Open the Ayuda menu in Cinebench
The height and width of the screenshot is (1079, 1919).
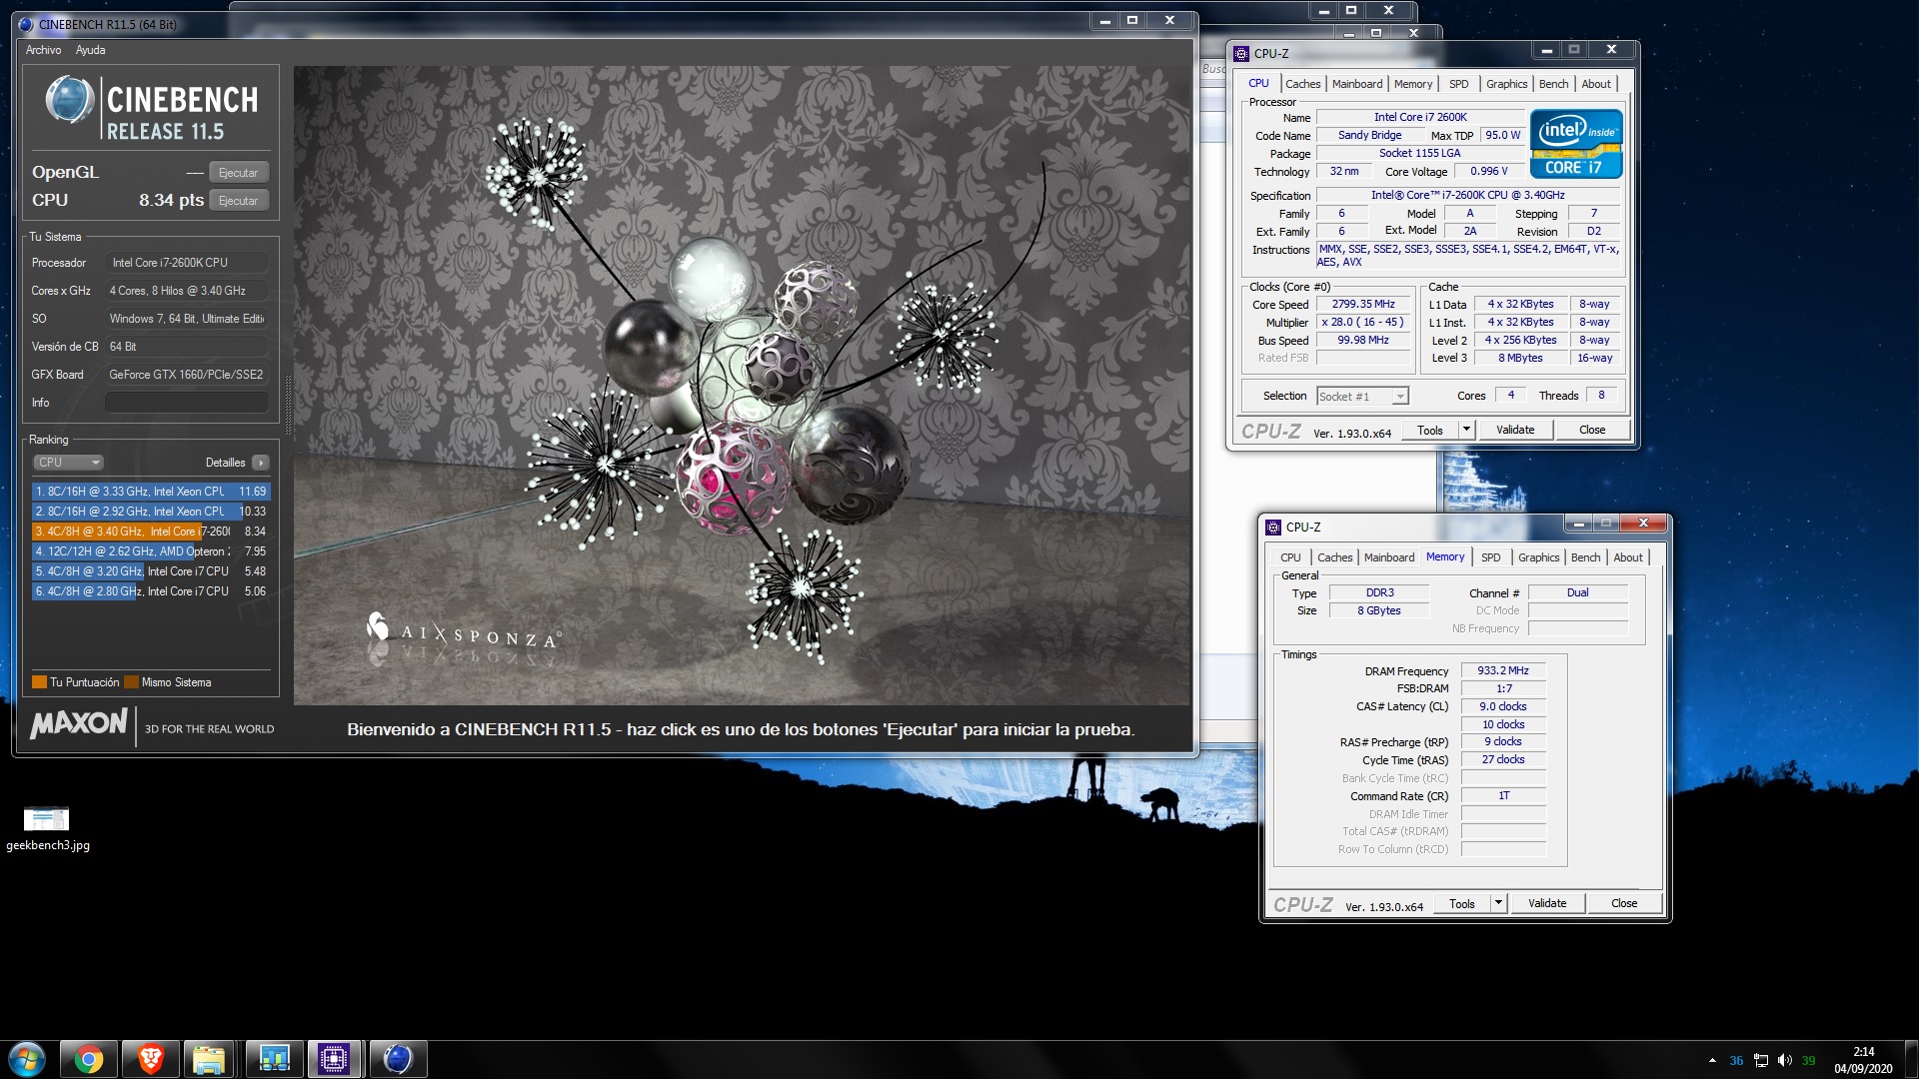90,50
